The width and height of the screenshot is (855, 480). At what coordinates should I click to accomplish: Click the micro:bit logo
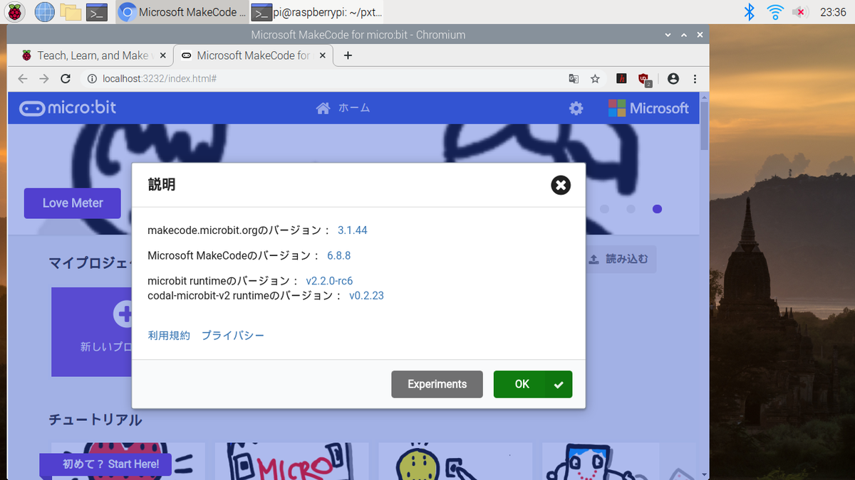(x=68, y=108)
